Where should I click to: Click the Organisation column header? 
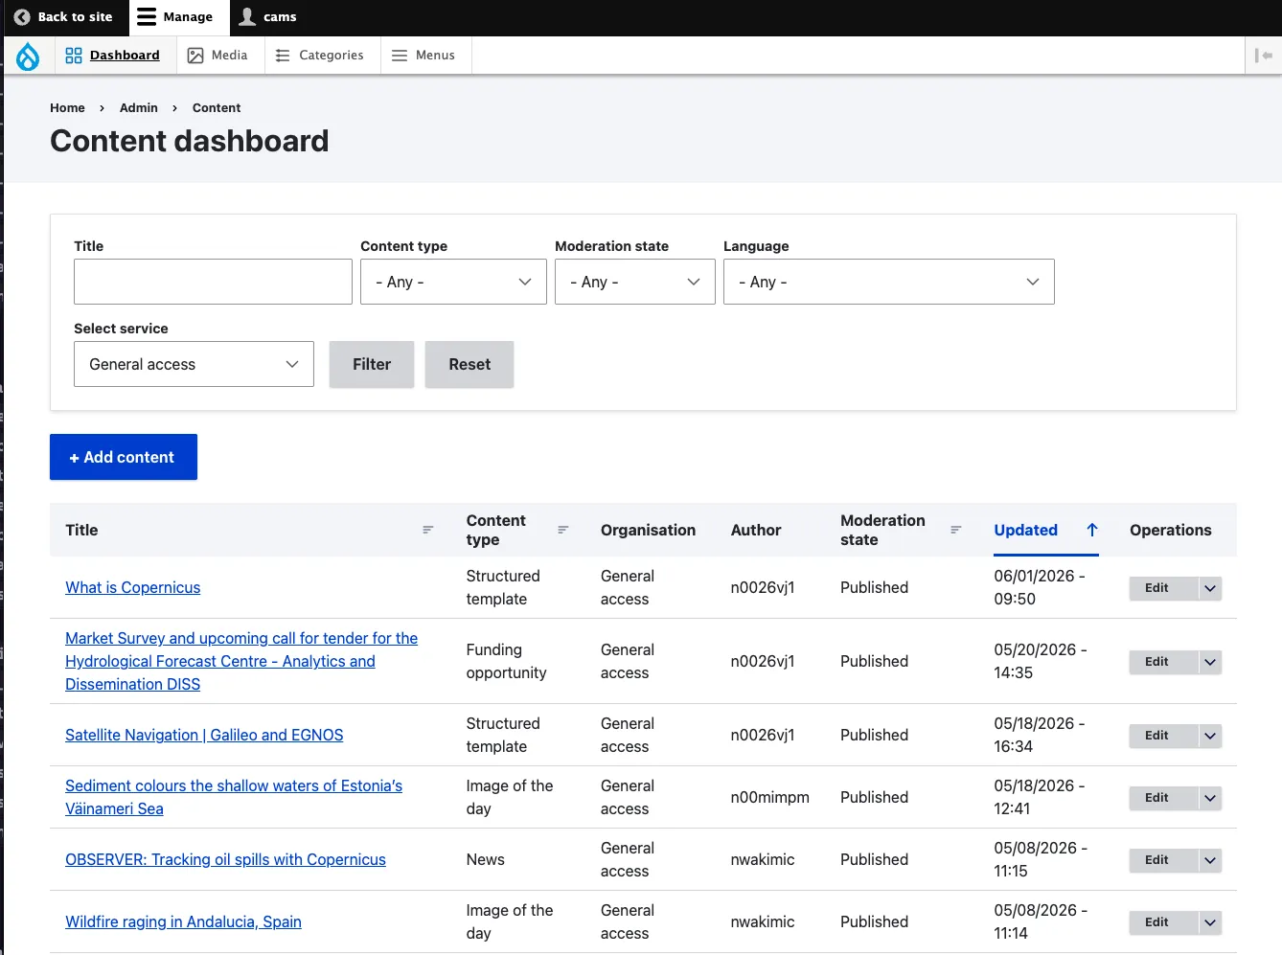[x=648, y=530]
